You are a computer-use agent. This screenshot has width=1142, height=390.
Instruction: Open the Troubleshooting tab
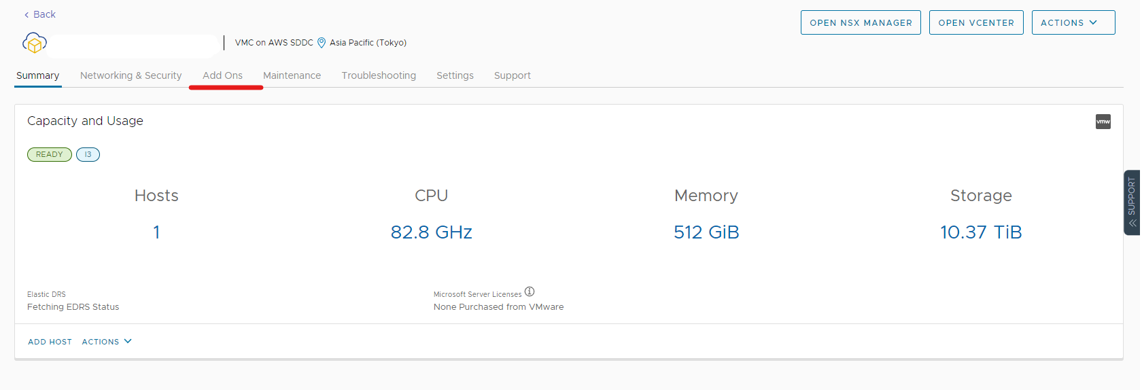379,75
